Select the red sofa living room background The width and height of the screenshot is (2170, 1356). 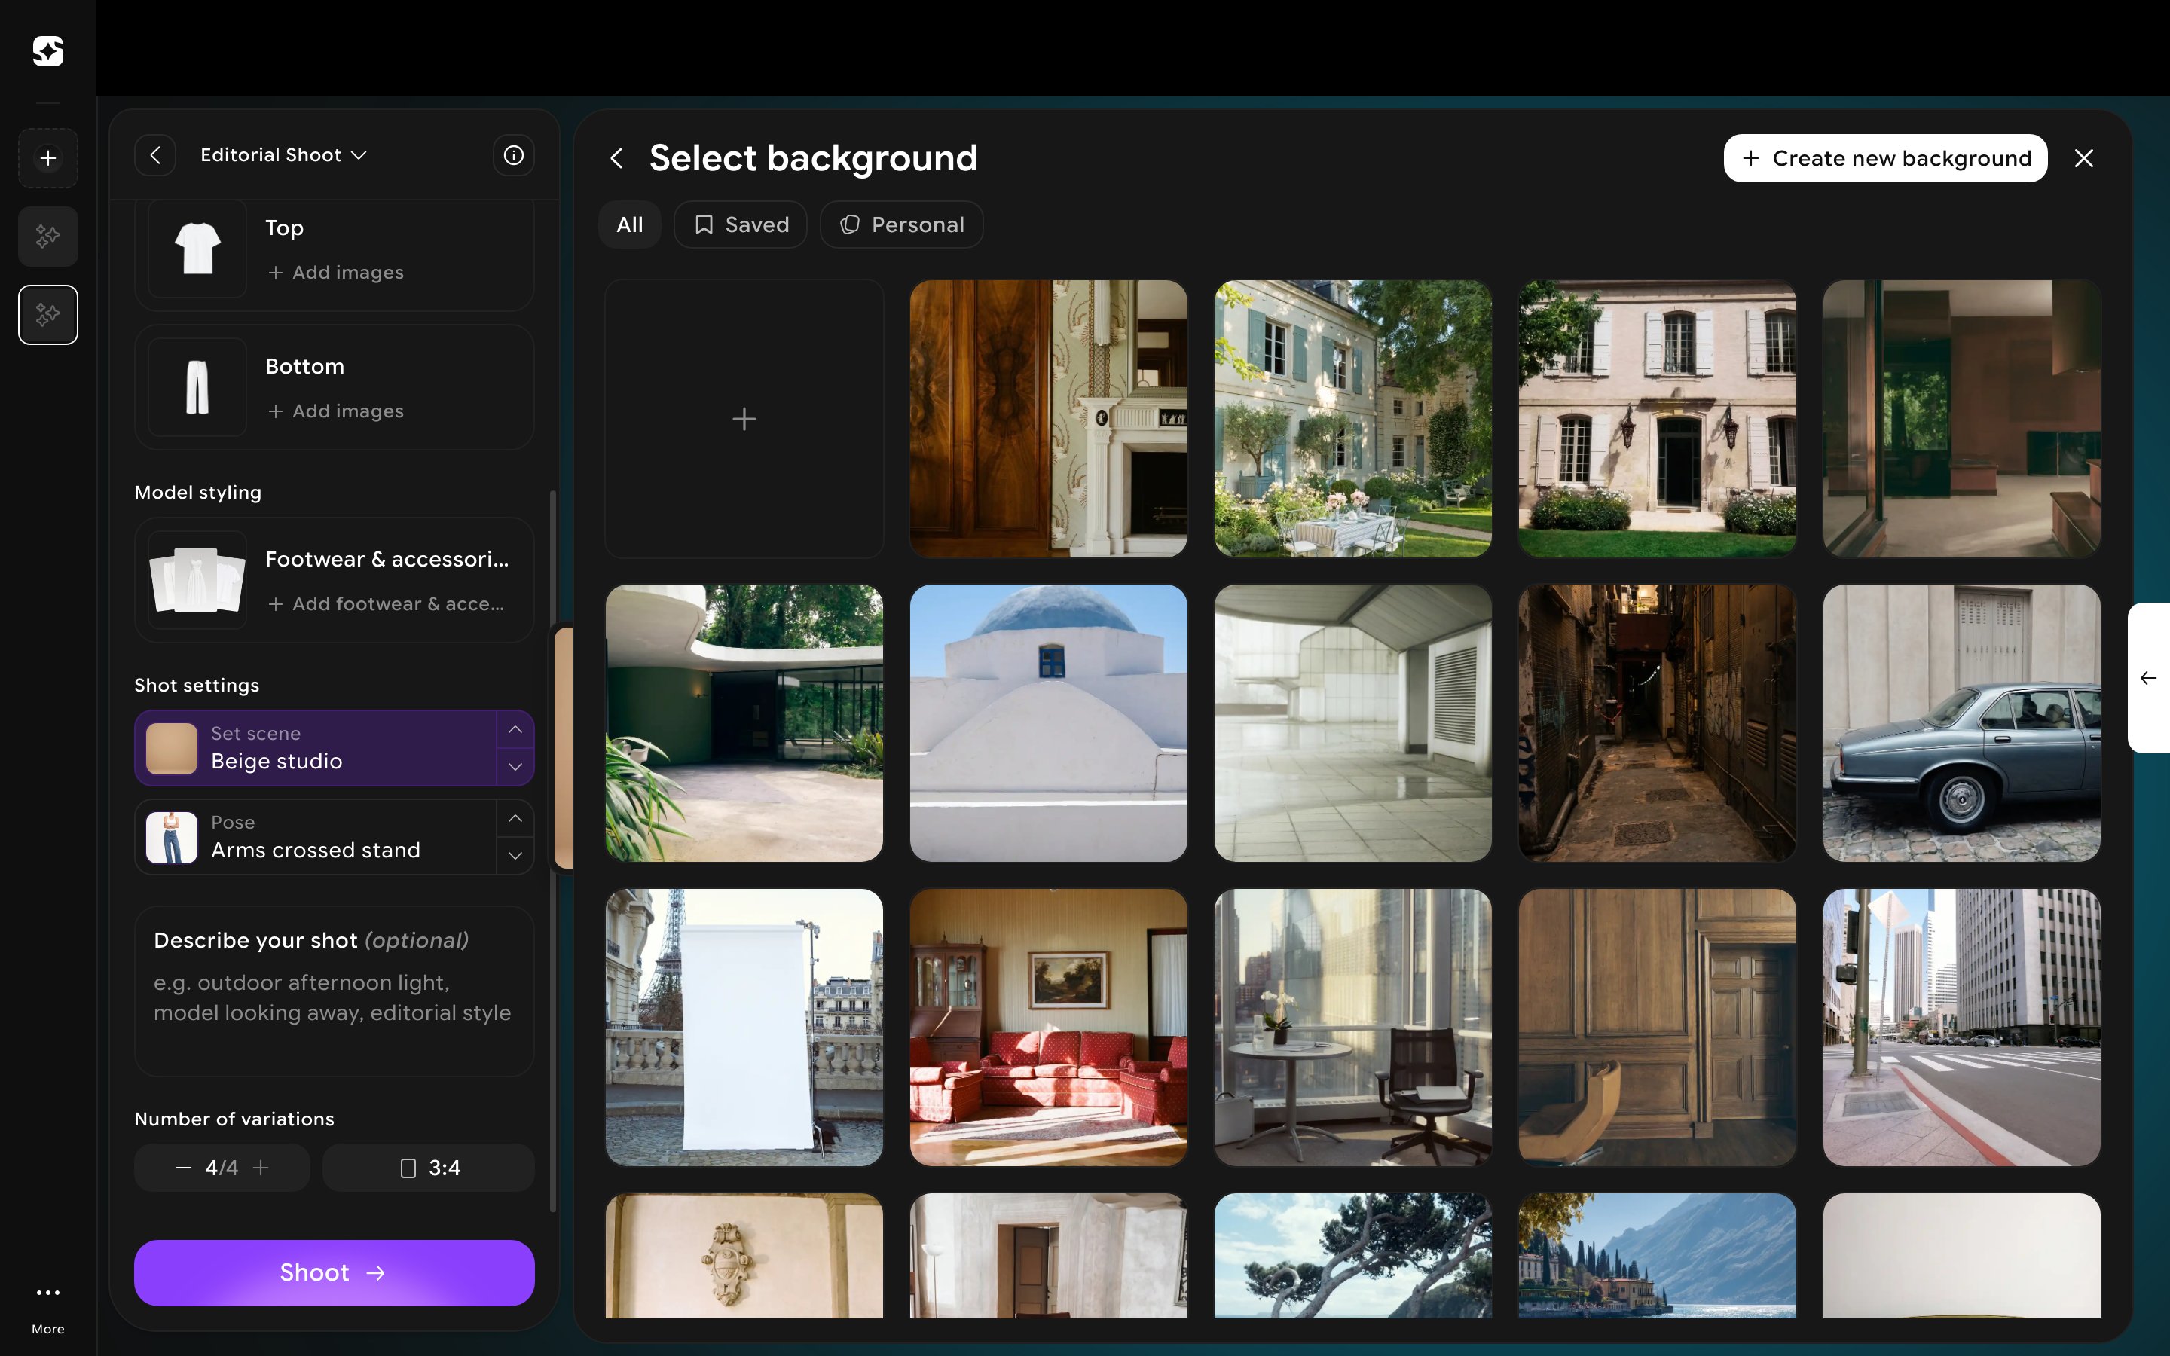[x=1048, y=1028]
